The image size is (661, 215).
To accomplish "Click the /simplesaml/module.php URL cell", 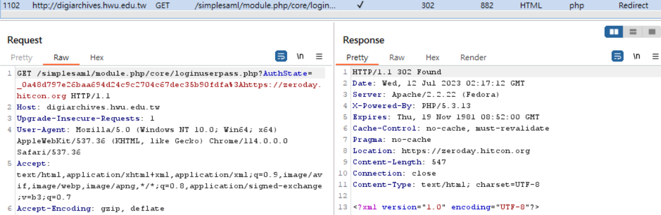I will [x=266, y=6].
